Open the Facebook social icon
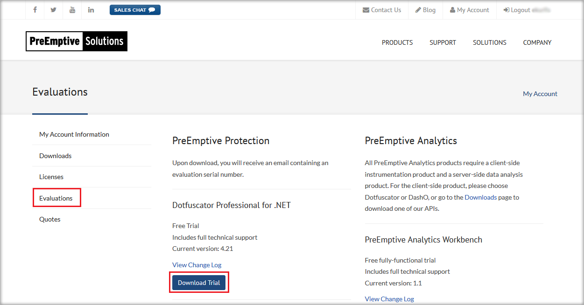The image size is (584, 305). pyautogui.click(x=35, y=10)
